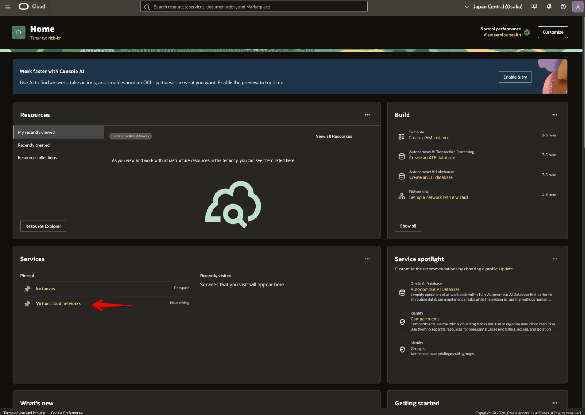Expand the Japan Central (Osaka) region selector
This screenshot has height=415, width=585.
[494, 7]
